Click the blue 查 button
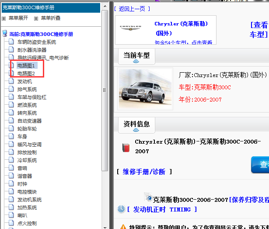Image resolution: width=269 pixels, height=229 pixels. pyautogui.click(x=260, y=164)
